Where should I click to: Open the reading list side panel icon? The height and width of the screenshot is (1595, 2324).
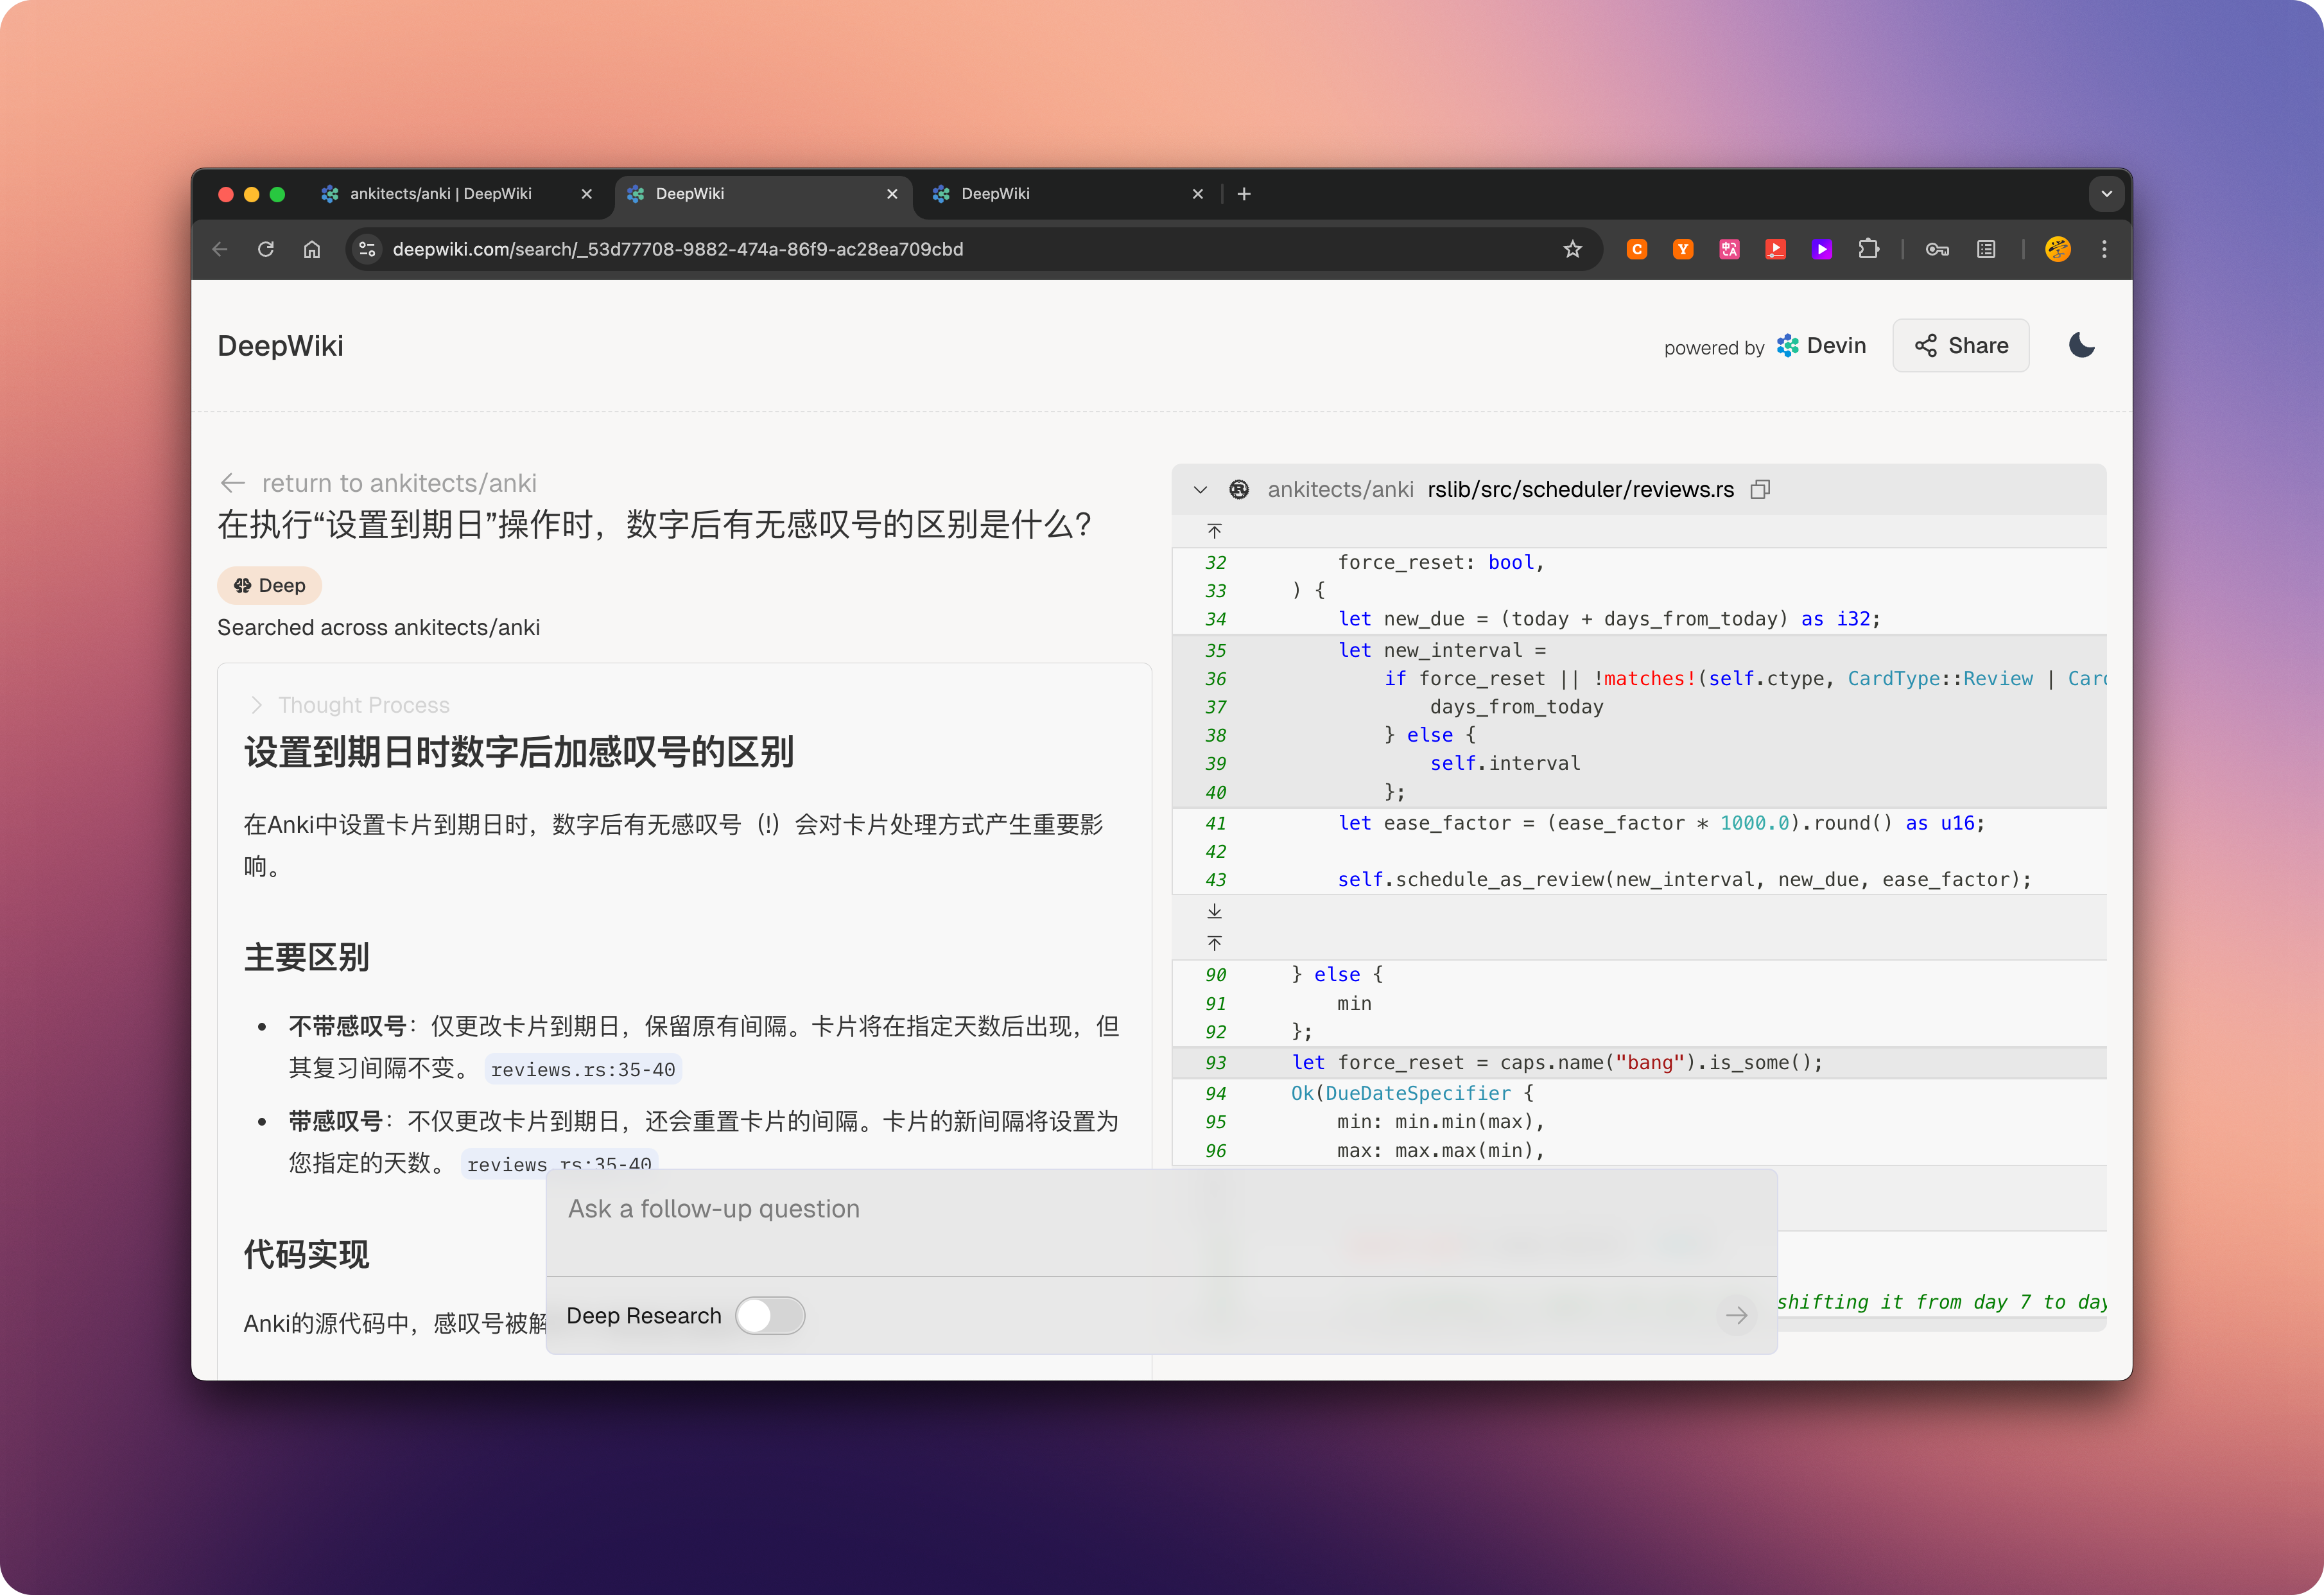pyautogui.click(x=1986, y=249)
